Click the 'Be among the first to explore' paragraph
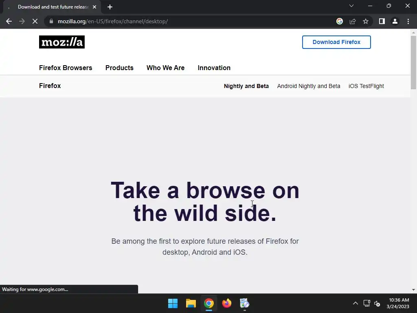 (x=205, y=247)
